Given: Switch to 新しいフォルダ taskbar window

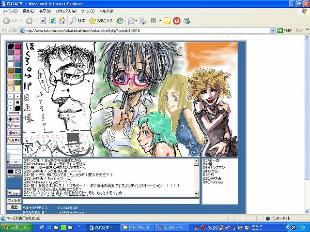Looking at the screenshot, I should click(x=137, y=228).
